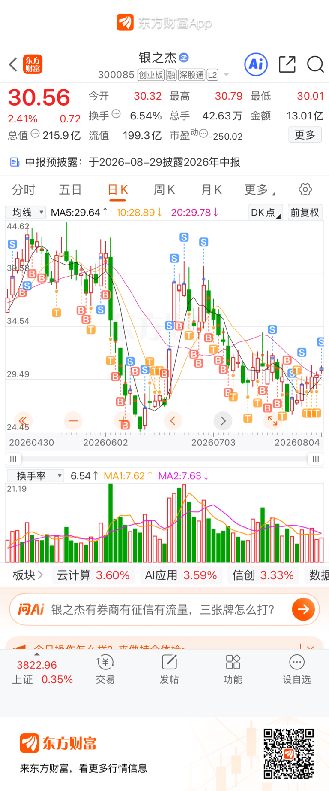The image size is (329, 791).
Task: Open the 信创 3.33% sector chip
Action: point(263,575)
